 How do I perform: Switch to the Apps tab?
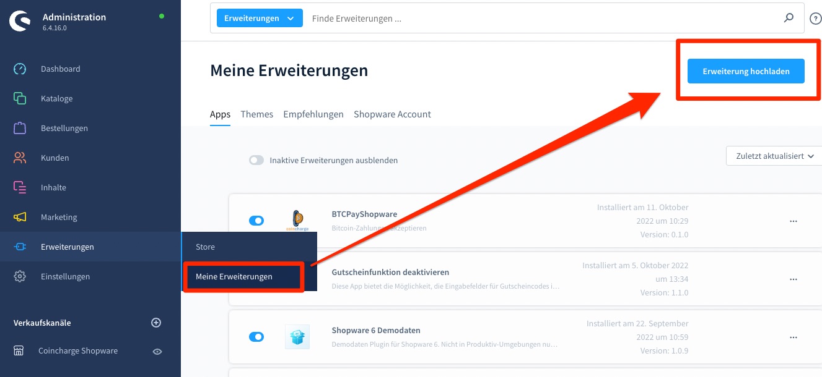(x=220, y=114)
